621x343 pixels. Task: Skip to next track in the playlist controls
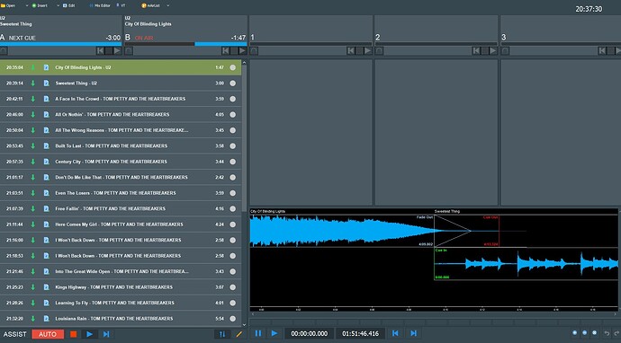(106, 334)
